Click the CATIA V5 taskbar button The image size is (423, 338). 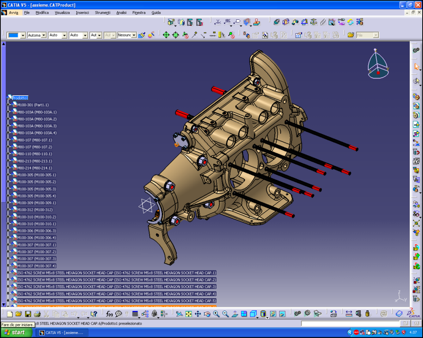62,333
